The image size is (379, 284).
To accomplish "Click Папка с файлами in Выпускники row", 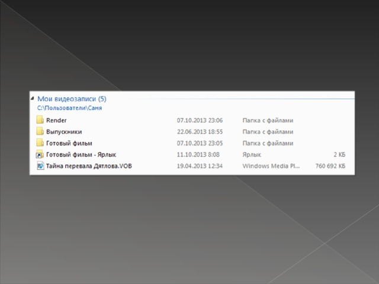I will (x=268, y=132).
